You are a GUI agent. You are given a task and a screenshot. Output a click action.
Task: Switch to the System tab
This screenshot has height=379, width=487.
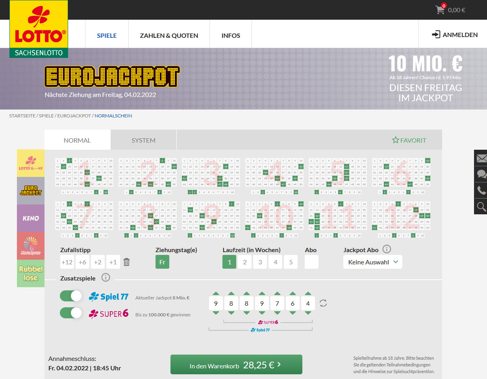click(x=143, y=140)
